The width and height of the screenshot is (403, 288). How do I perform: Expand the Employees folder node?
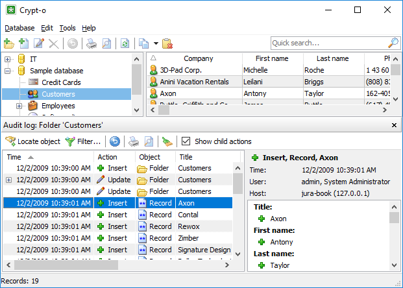click(x=19, y=106)
